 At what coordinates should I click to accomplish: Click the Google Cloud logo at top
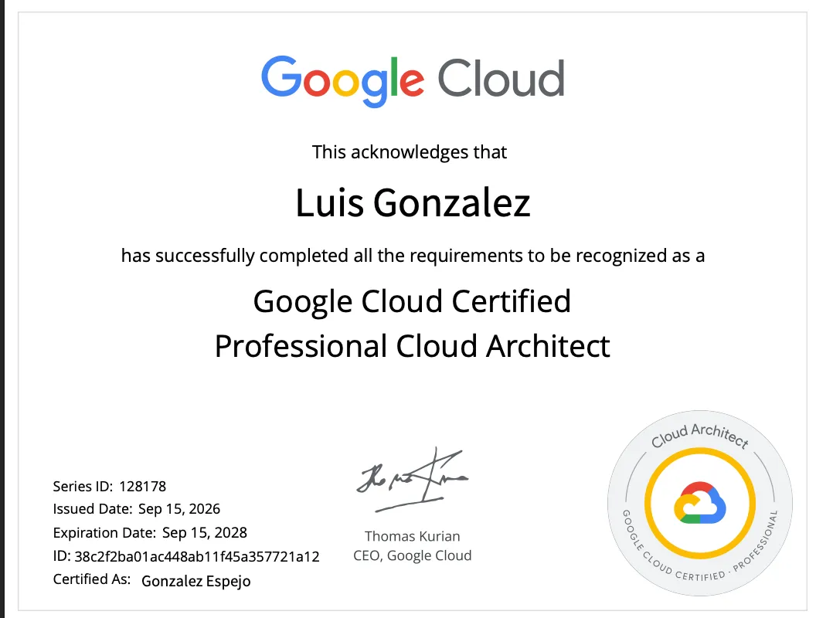click(x=413, y=81)
